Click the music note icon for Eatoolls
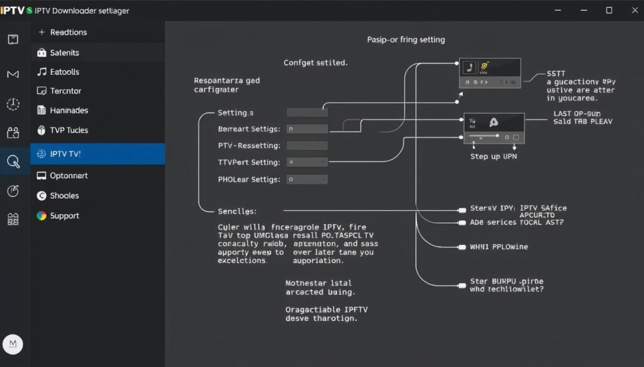Image resolution: width=644 pixels, height=367 pixels. (x=42, y=72)
